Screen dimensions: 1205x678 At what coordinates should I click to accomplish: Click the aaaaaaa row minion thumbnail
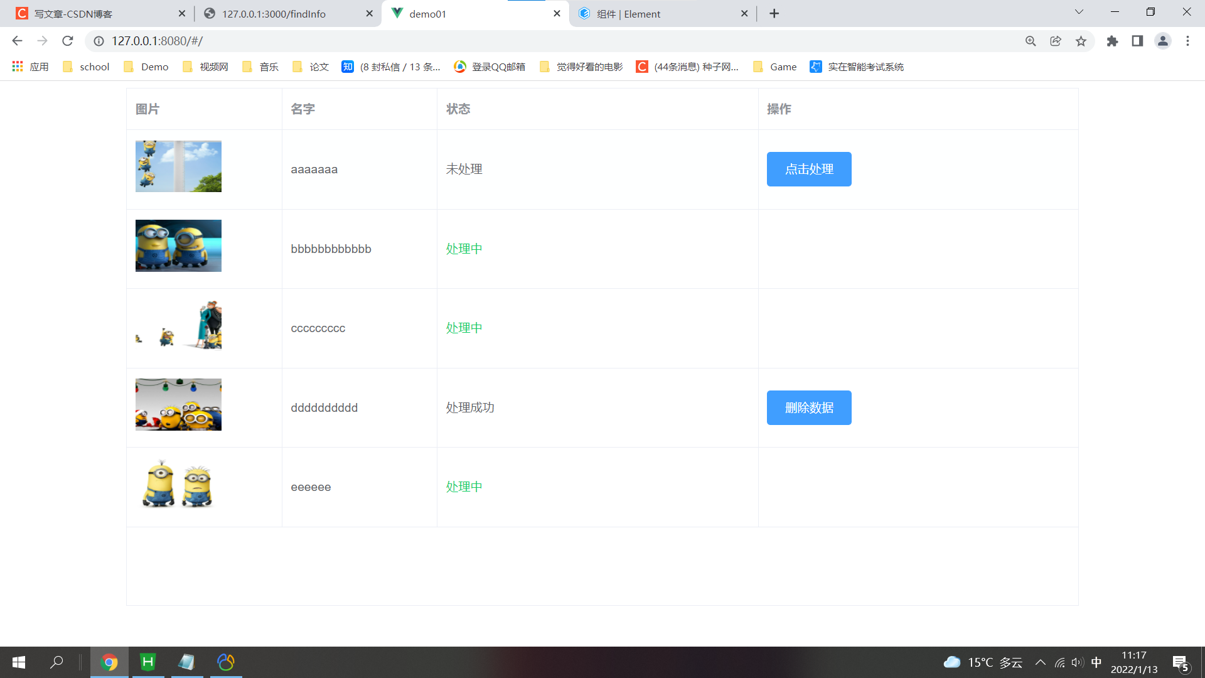click(x=178, y=166)
